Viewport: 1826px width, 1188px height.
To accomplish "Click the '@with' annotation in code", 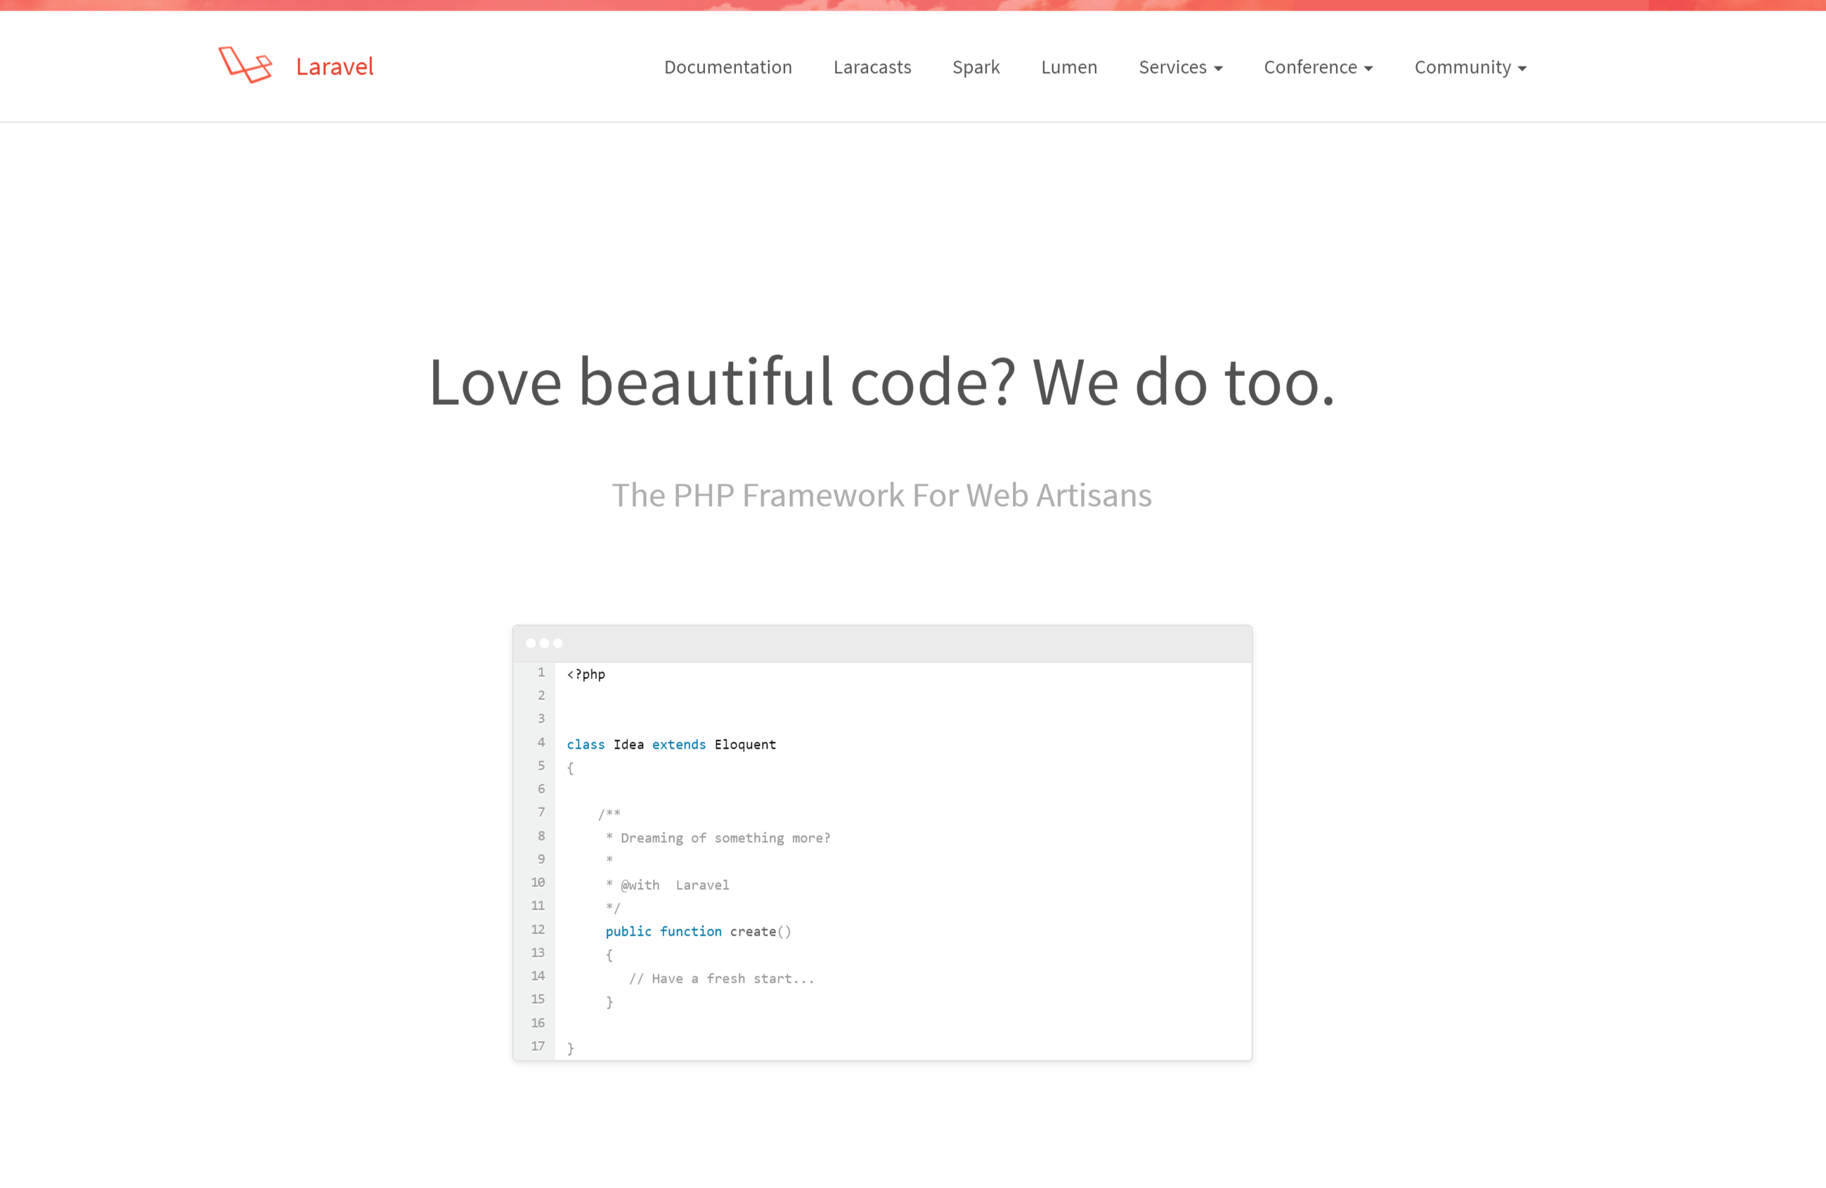I will pyautogui.click(x=640, y=885).
